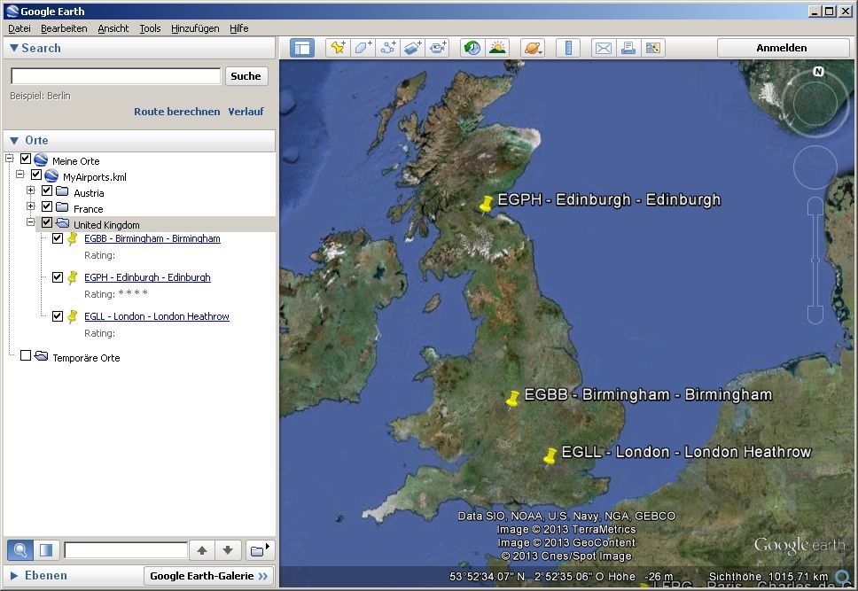
Task: Uncheck EGPH Edinburgh placemark checkbox
Action: [x=58, y=277]
